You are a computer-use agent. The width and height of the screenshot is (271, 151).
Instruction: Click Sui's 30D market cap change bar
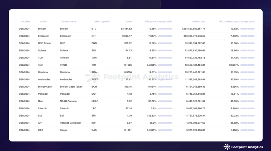coord(247,116)
